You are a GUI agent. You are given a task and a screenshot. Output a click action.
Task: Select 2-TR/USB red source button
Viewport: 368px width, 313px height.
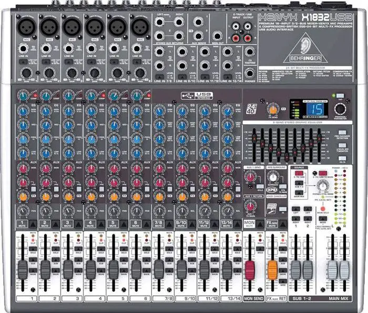point(299,171)
